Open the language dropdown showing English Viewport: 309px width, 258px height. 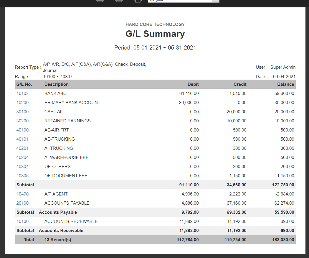[183, 1]
